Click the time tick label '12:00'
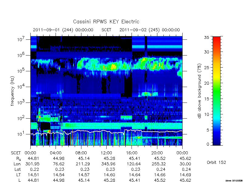This screenshot has height=182, width=243. pyautogui.click(x=106, y=153)
